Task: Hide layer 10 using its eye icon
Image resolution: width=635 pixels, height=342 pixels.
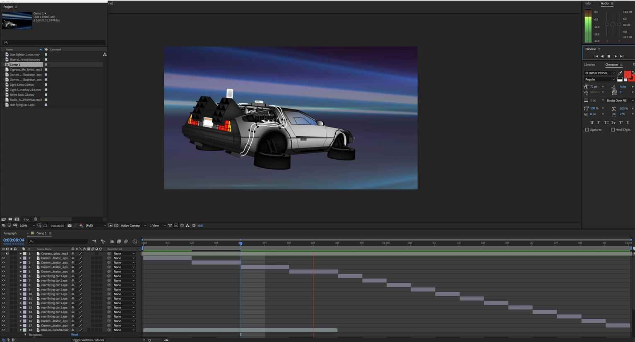Action: coord(3,294)
